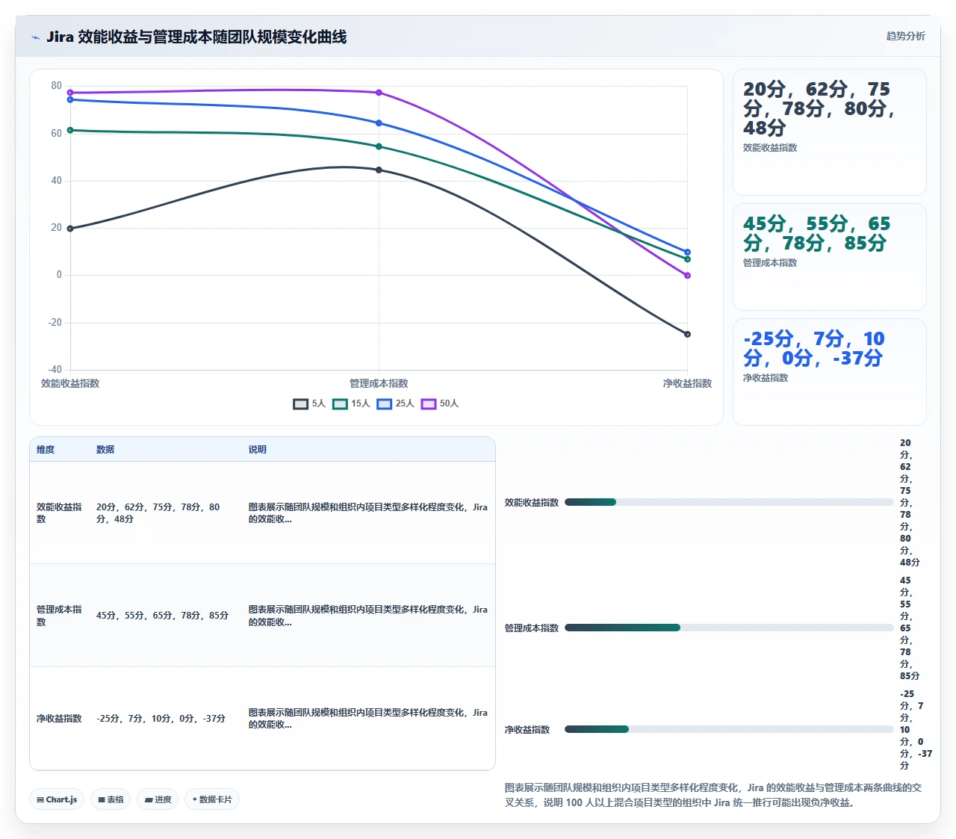Click the 效能收益指数 progress bar
This screenshot has height=839, width=956.
pyautogui.click(x=729, y=502)
